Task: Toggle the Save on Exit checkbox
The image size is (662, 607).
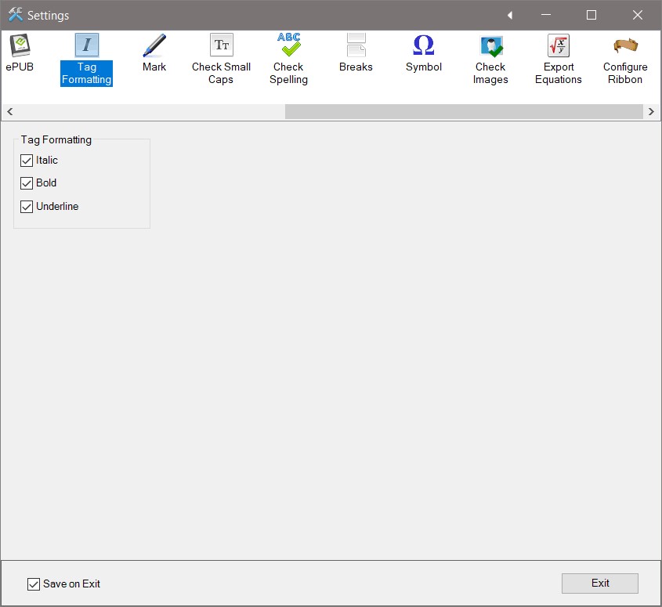Action: 34,584
